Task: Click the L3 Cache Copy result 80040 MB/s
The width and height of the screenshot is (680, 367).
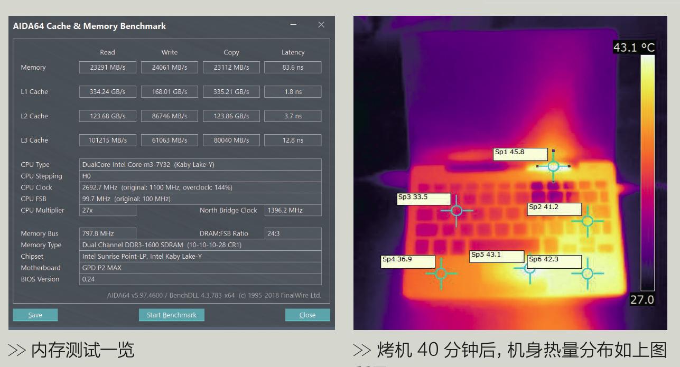Action: point(231,140)
